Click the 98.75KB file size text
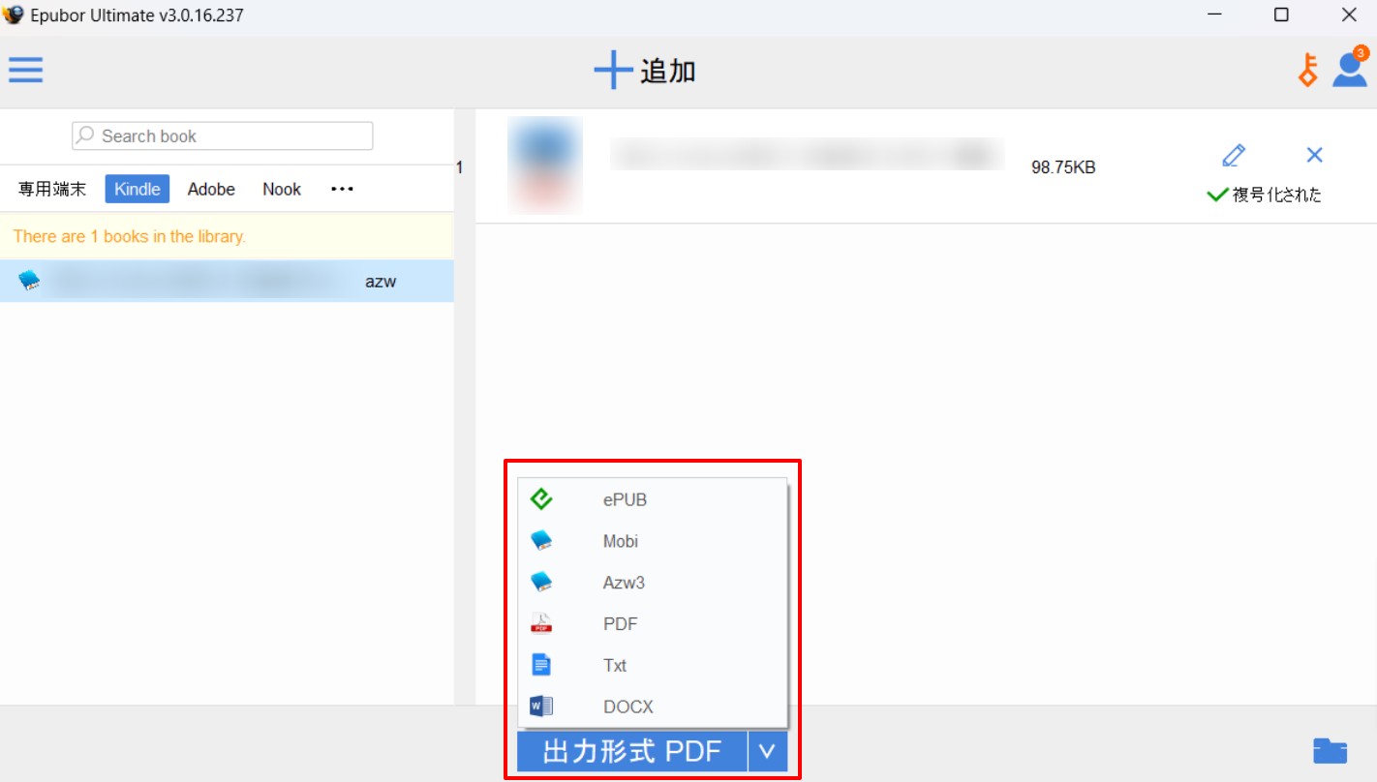Screen dimensions: 1377x782 [x=1063, y=167]
